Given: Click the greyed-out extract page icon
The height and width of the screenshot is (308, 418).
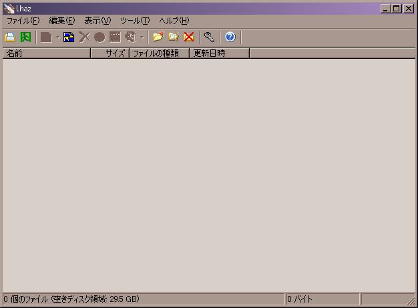Looking at the screenshot, I should point(46,37).
